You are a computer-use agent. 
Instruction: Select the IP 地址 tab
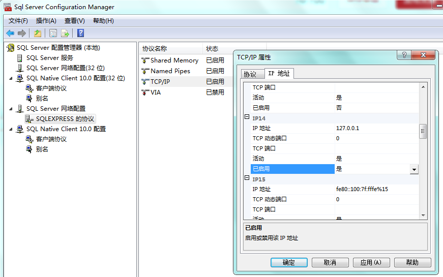(x=279, y=73)
